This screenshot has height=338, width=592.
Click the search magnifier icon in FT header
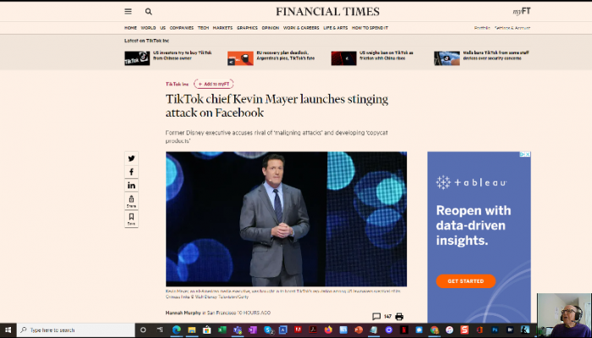pyautogui.click(x=148, y=12)
